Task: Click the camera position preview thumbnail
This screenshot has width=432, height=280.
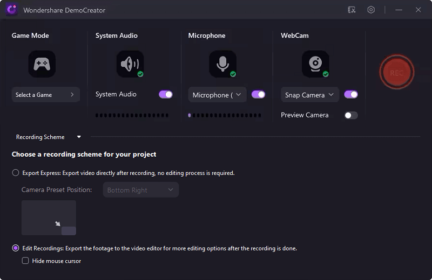Action: tap(49, 218)
